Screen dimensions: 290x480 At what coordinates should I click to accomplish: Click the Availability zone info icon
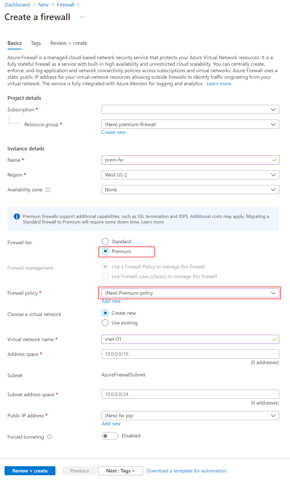[x=48, y=190]
